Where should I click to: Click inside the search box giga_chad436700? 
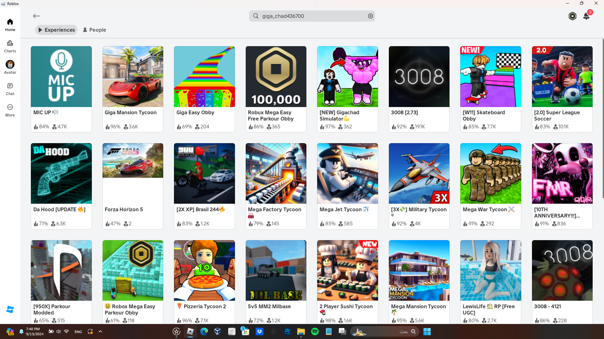tap(312, 16)
